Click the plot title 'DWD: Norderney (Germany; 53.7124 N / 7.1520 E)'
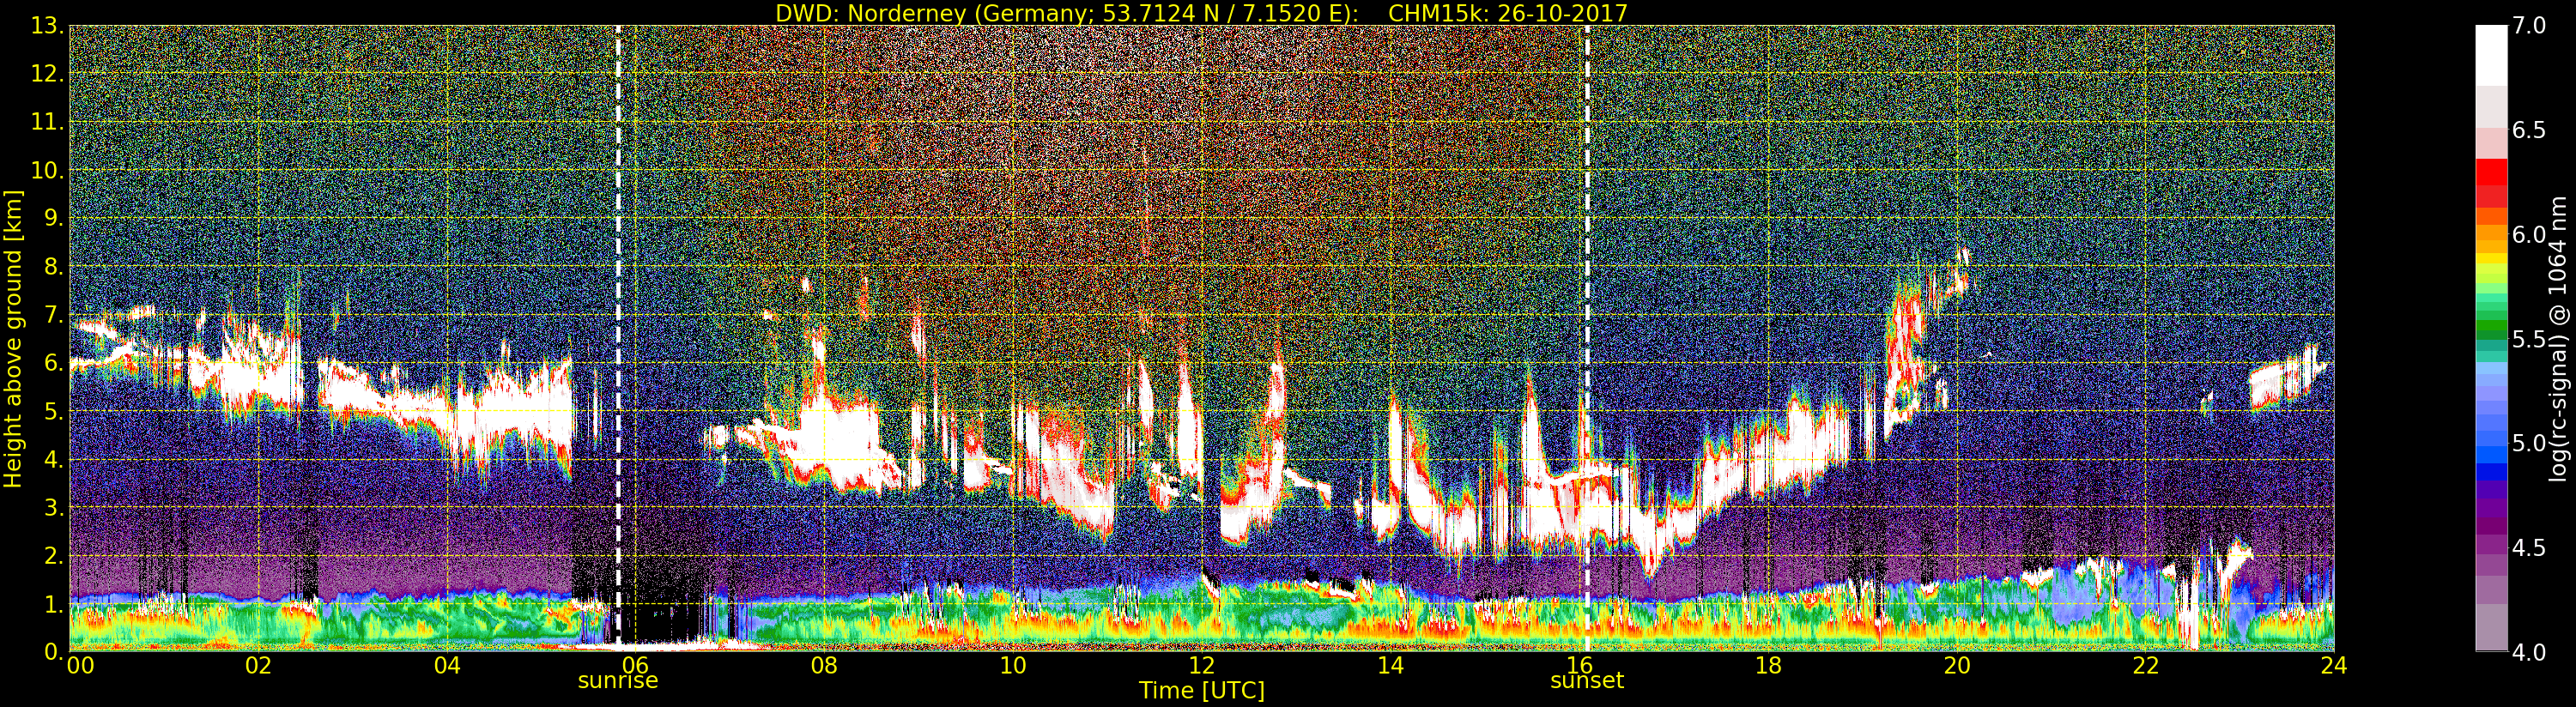2576x707 pixels. coord(1067,13)
